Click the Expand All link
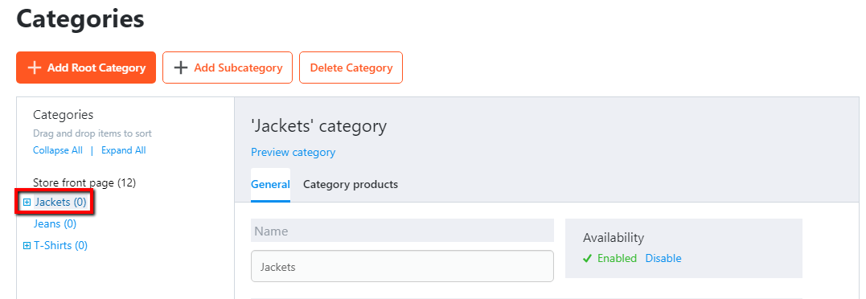866x299 pixels. click(x=124, y=150)
